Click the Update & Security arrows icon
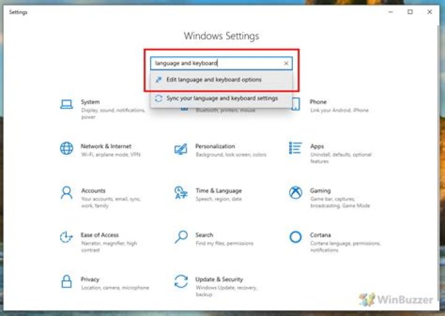 (181, 281)
